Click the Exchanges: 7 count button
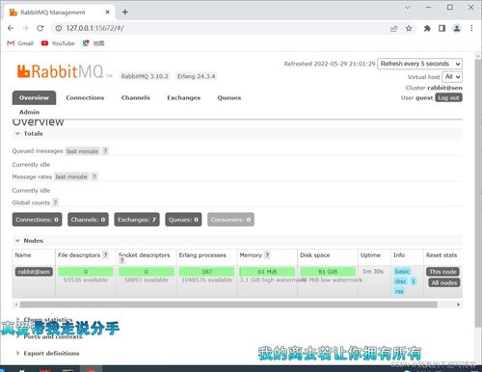The width and height of the screenshot is (482, 372). tap(137, 220)
